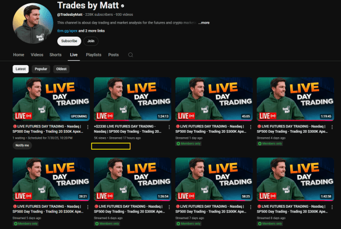
Task: Switch to the Videos tab
Action: (x=37, y=55)
